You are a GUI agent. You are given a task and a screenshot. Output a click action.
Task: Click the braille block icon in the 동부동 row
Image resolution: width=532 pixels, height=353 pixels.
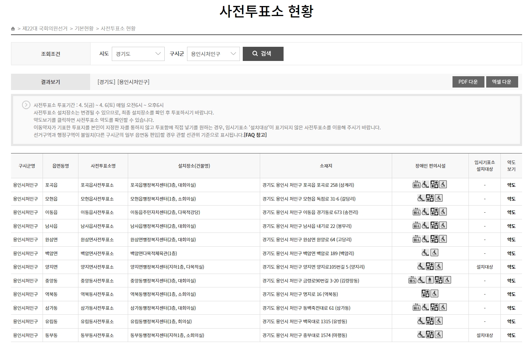430,335
